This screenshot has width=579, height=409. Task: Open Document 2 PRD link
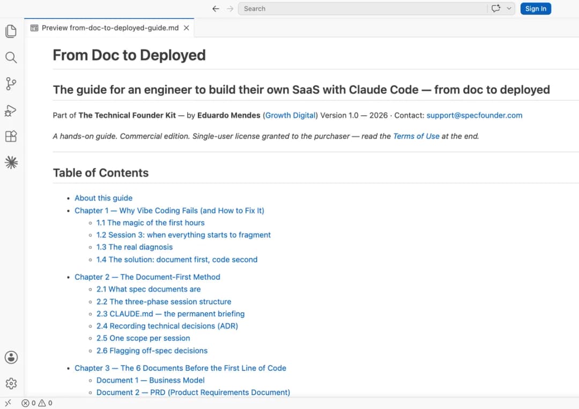point(193,393)
